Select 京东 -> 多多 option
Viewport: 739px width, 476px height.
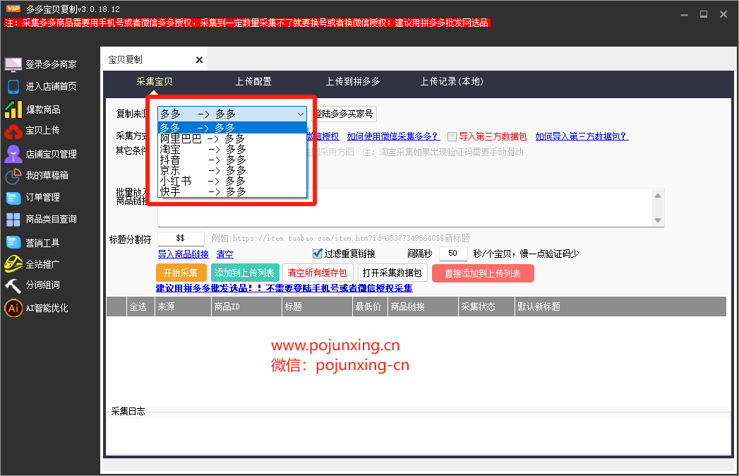232,170
